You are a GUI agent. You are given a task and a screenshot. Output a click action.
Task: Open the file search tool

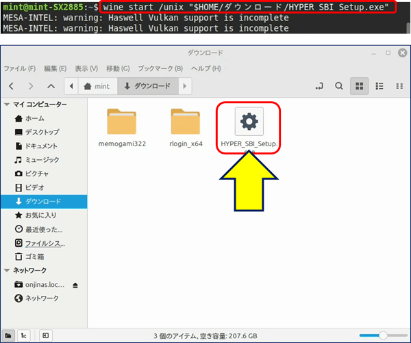click(339, 86)
